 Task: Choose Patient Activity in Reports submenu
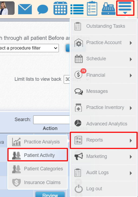(38, 155)
